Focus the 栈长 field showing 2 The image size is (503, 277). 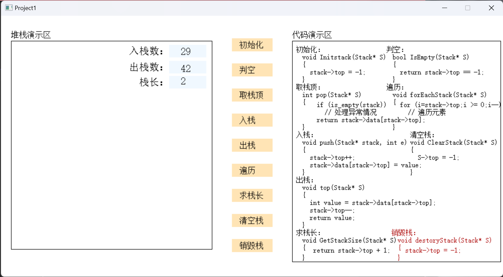point(187,82)
